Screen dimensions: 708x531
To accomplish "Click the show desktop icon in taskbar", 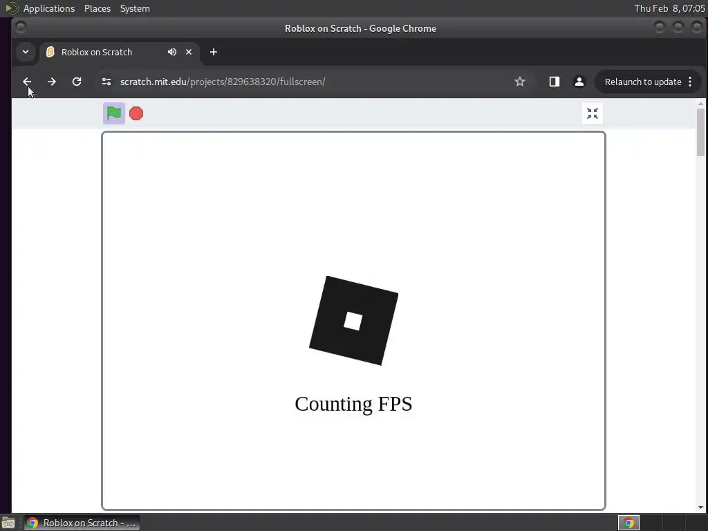I will point(8,523).
